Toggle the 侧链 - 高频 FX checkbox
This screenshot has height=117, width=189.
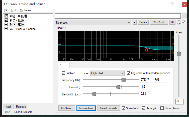[x=6, y=24]
